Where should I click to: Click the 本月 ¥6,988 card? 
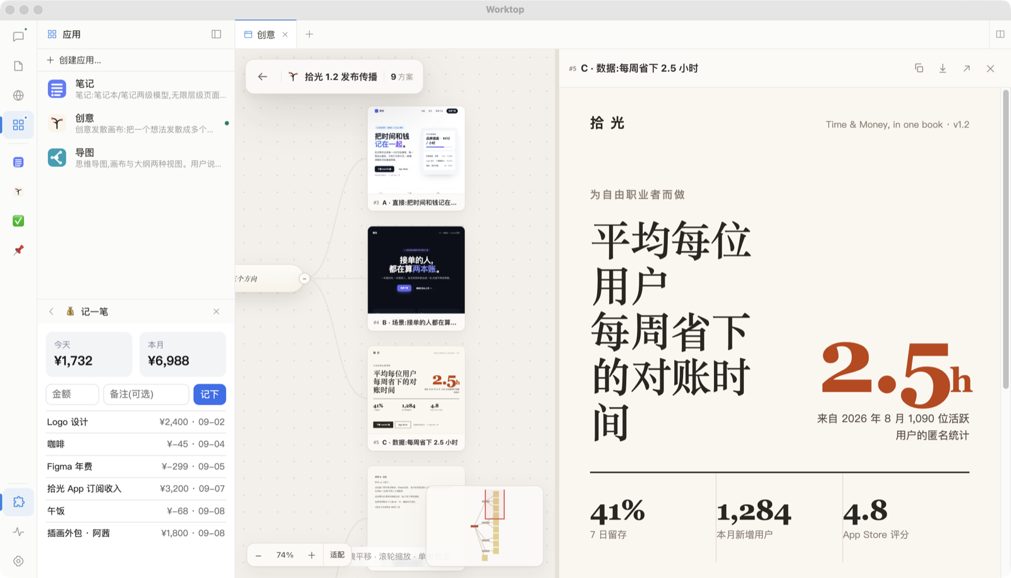(183, 354)
